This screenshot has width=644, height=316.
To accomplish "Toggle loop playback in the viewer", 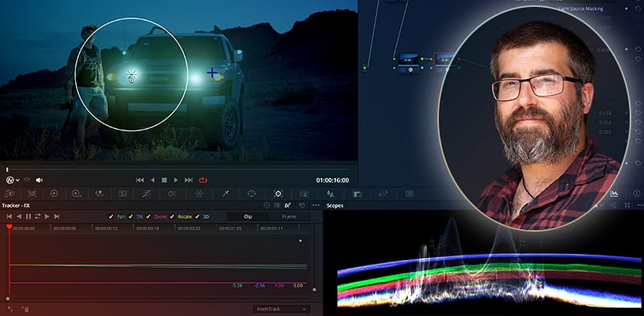I will 203,180.
